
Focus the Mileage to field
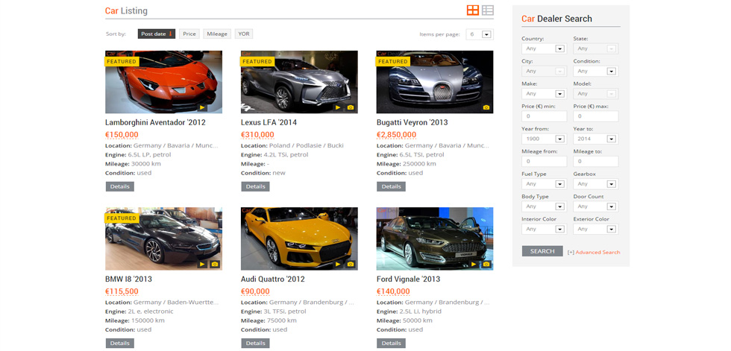pos(596,162)
